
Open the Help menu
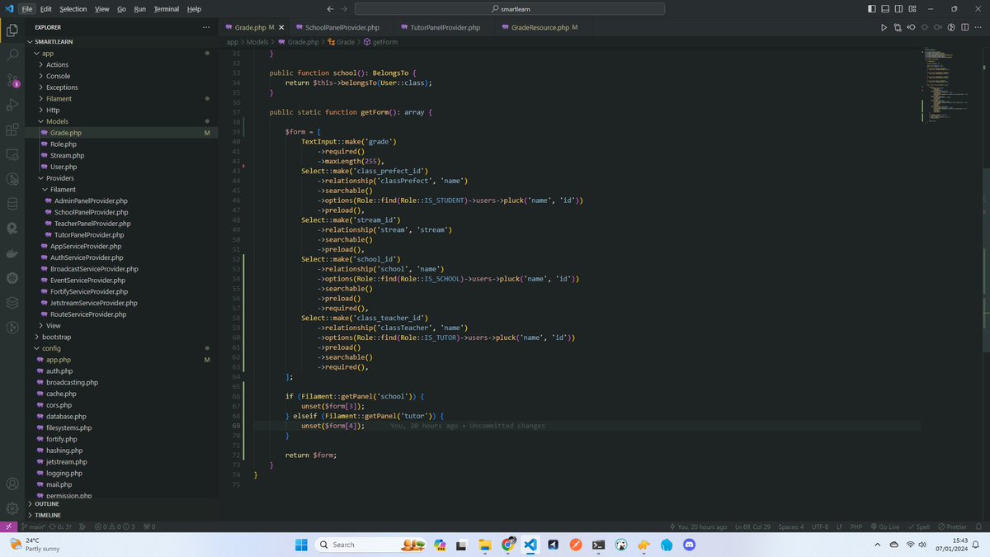pos(194,8)
